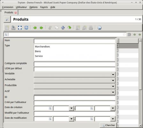Go to previous record with green left arrow in toolbar
The width and height of the screenshot is (143, 128).
[x=35, y=28]
